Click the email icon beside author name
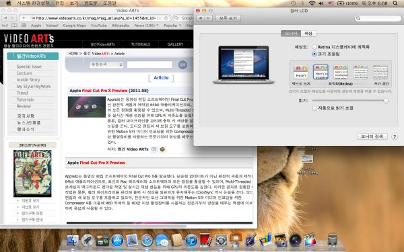 click(154, 149)
